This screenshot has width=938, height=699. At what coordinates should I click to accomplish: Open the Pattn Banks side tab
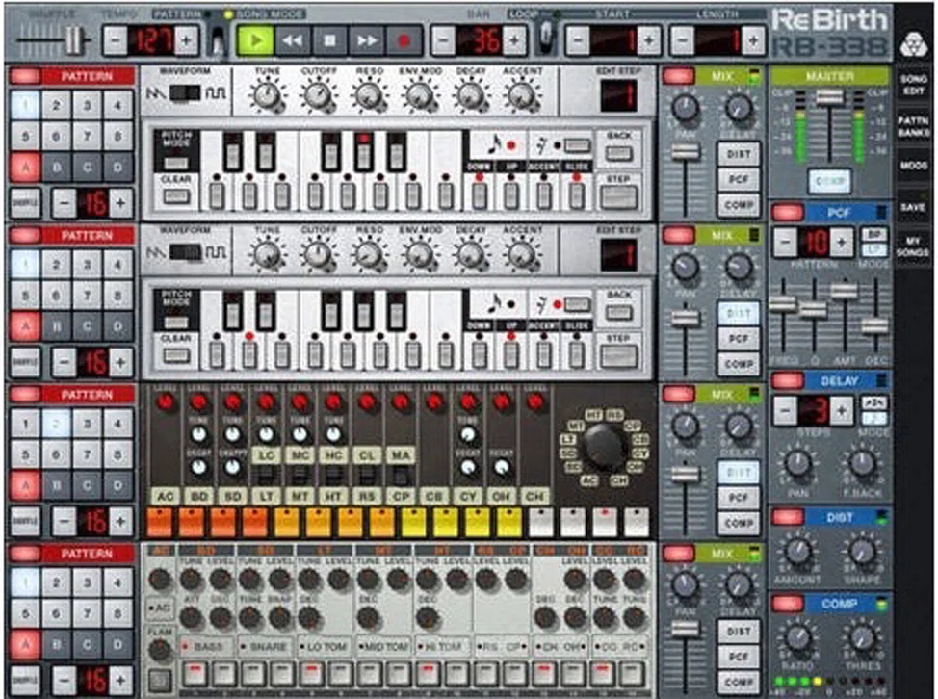[x=913, y=126]
